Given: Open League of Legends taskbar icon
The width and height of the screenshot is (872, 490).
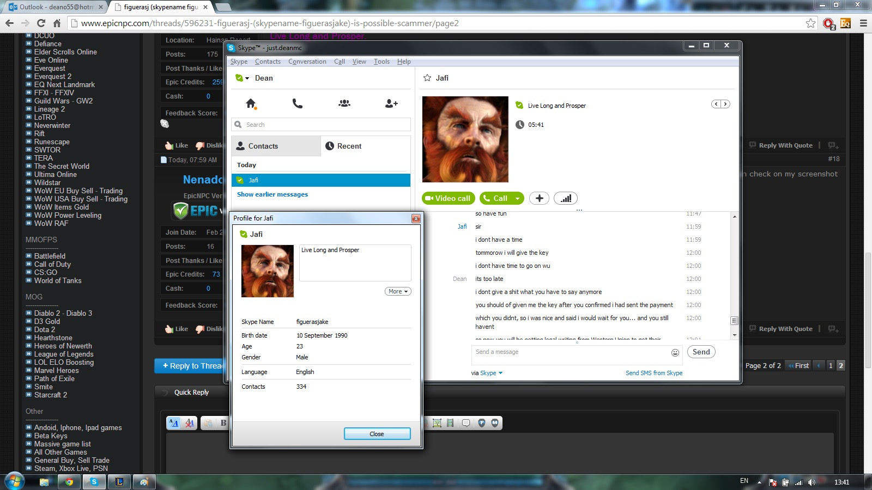Looking at the screenshot, I should (x=119, y=482).
